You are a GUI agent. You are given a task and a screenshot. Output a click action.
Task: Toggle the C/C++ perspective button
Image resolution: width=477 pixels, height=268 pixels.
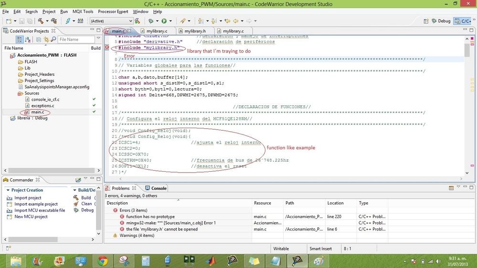[x=463, y=21]
